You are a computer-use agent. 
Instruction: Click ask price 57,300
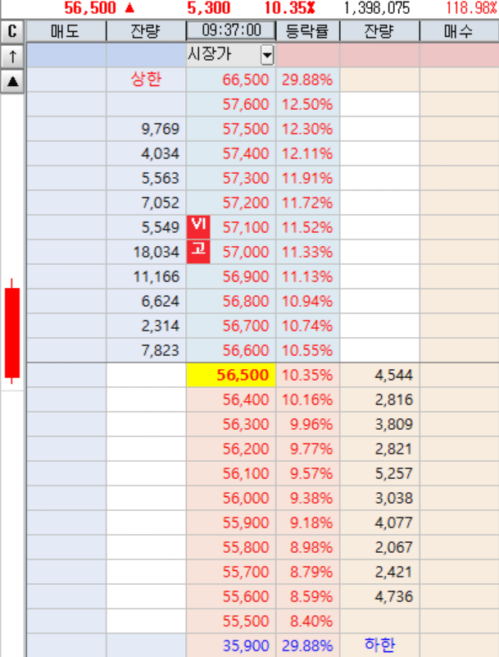[x=231, y=178]
